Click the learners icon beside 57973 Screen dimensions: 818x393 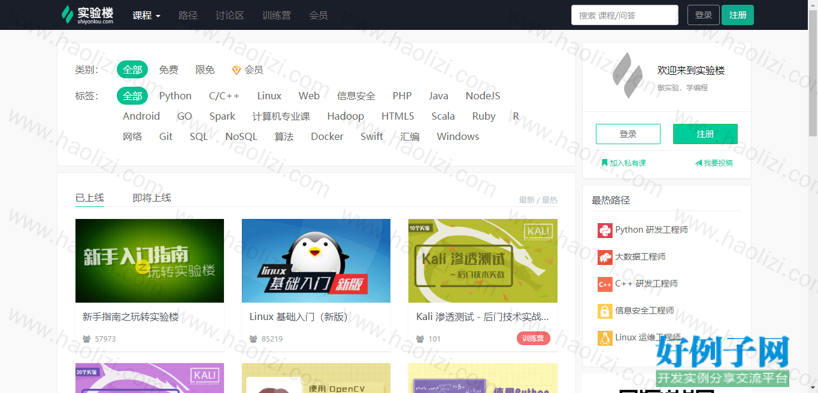pyautogui.click(x=87, y=339)
